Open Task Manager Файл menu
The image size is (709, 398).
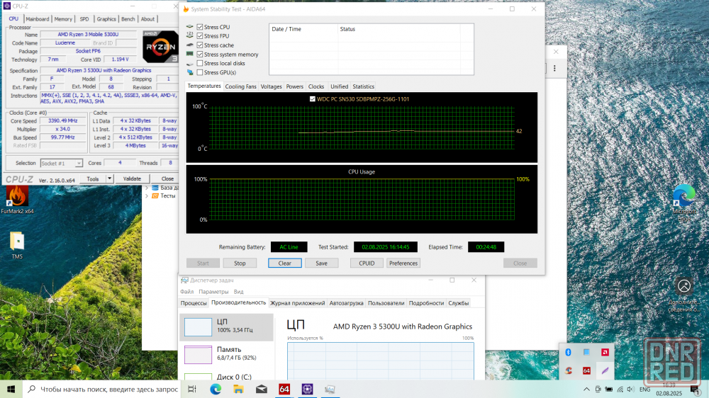[186, 292]
